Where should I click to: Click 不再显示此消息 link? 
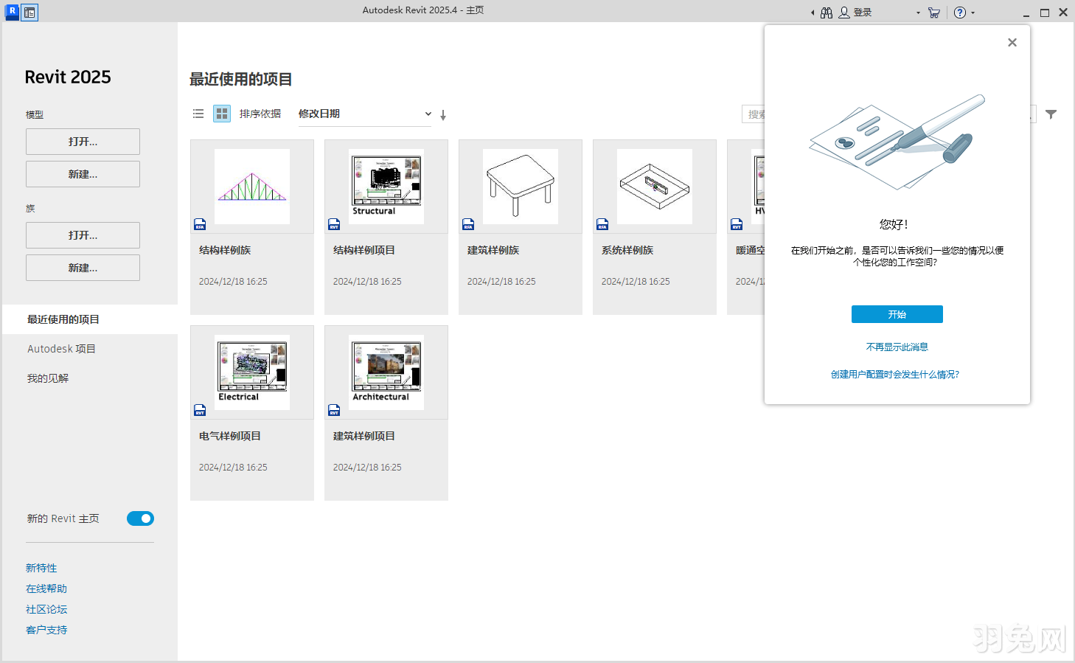click(x=897, y=347)
